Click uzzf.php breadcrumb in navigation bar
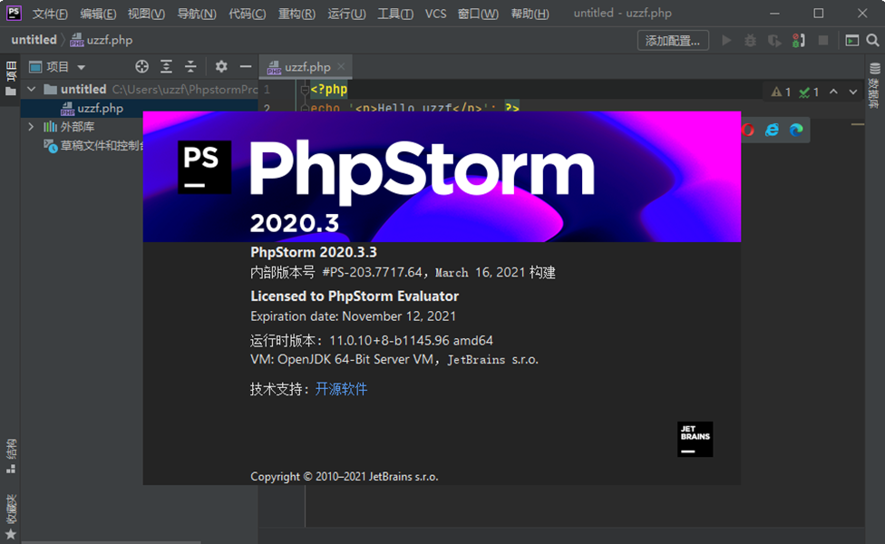885x544 pixels. coord(102,40)
